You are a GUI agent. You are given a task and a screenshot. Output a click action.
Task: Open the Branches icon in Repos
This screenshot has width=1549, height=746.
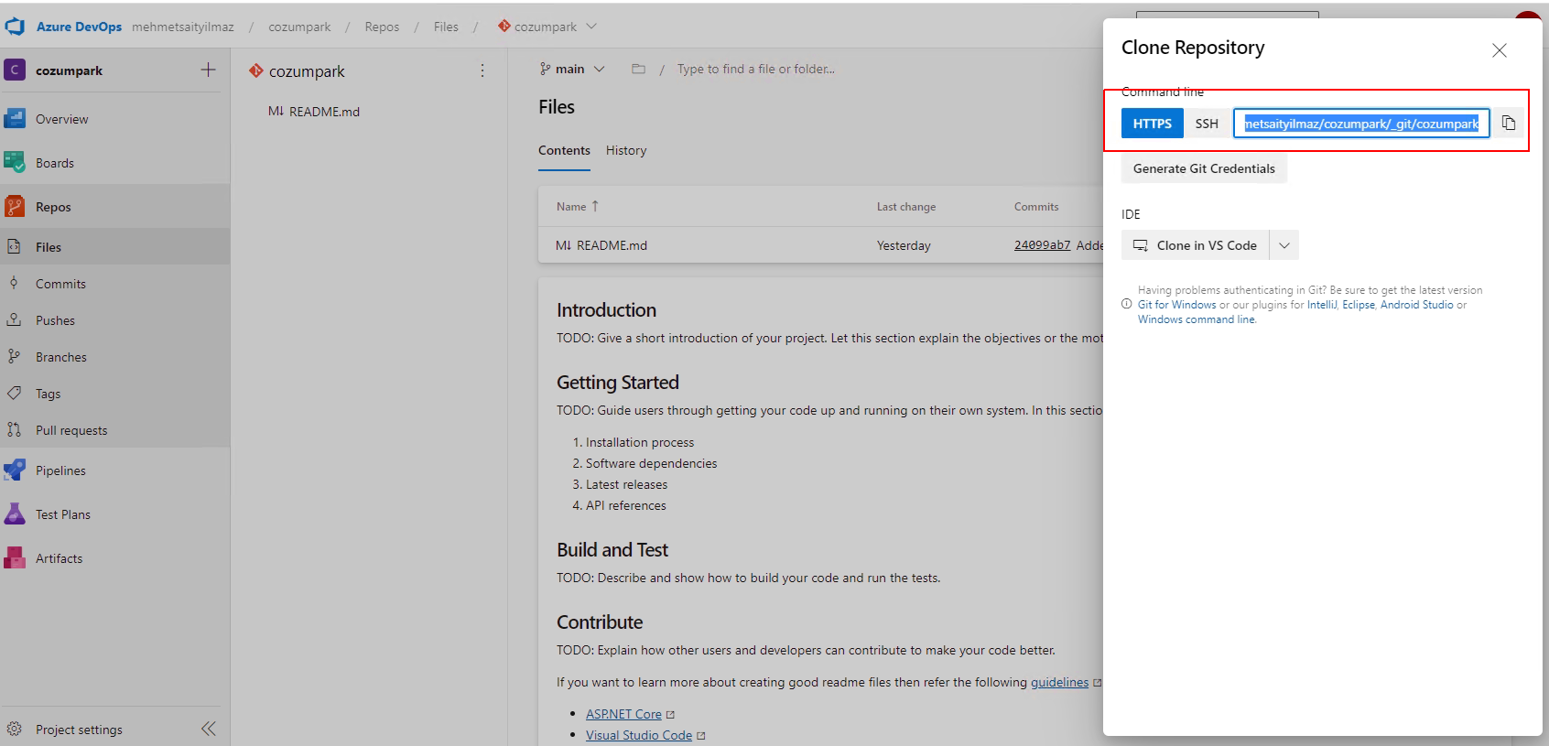pyautogui.click(x=15, y=357)
